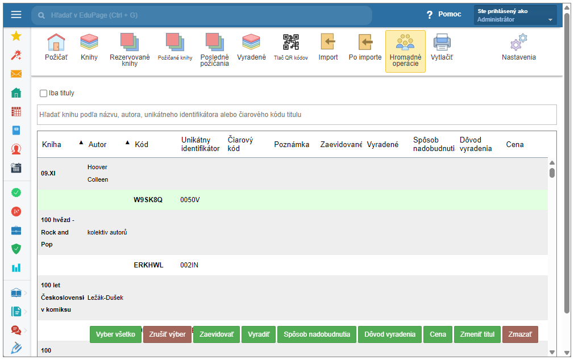Click the Požičať house icon
Screen dimensions: 574x360
(56, 43)
